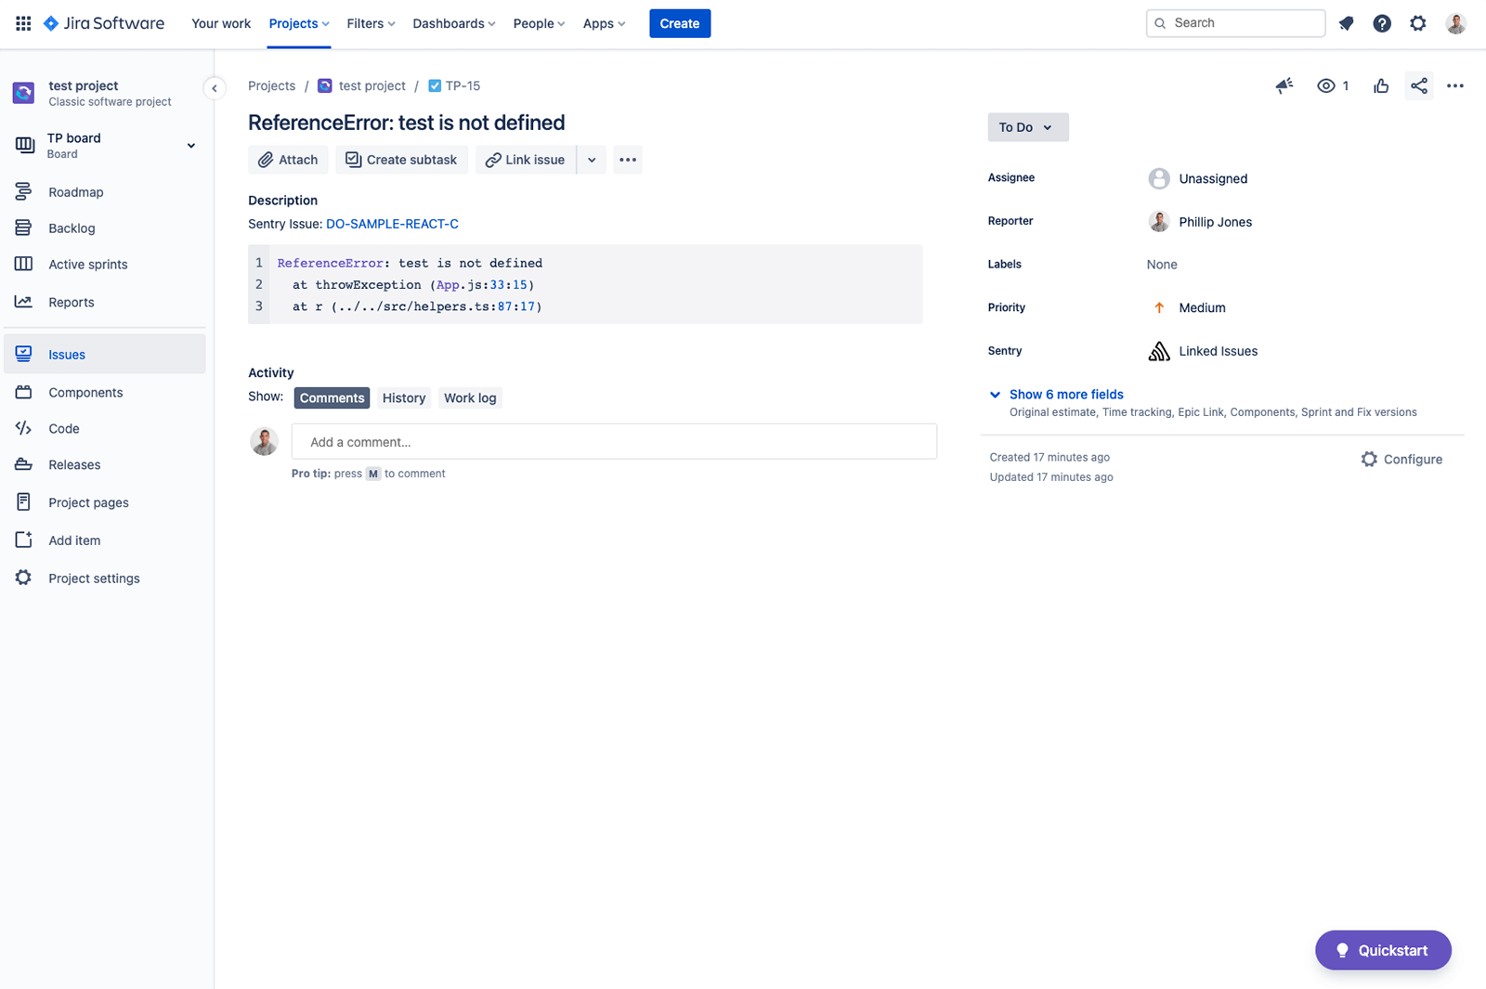Expand Show 6 more fields
The height and width of the screenshot is (989, 1486).
1066,394
